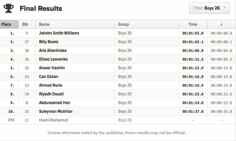The height and width of the screenshot is (141, 236).
Task: Click the Final Results heading
Action: (41, 8)
